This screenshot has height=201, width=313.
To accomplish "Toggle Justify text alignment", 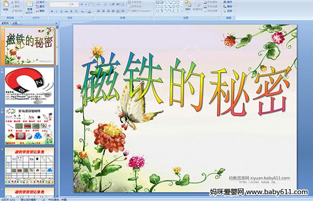I will tap(113, 11).
